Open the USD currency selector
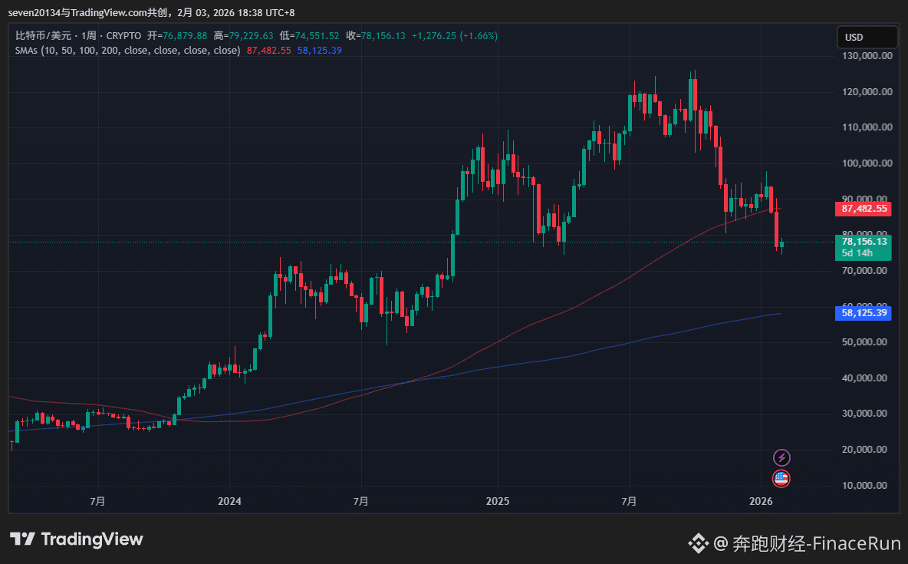The height and width of the screenshot is (564, 908). (867, 37)
